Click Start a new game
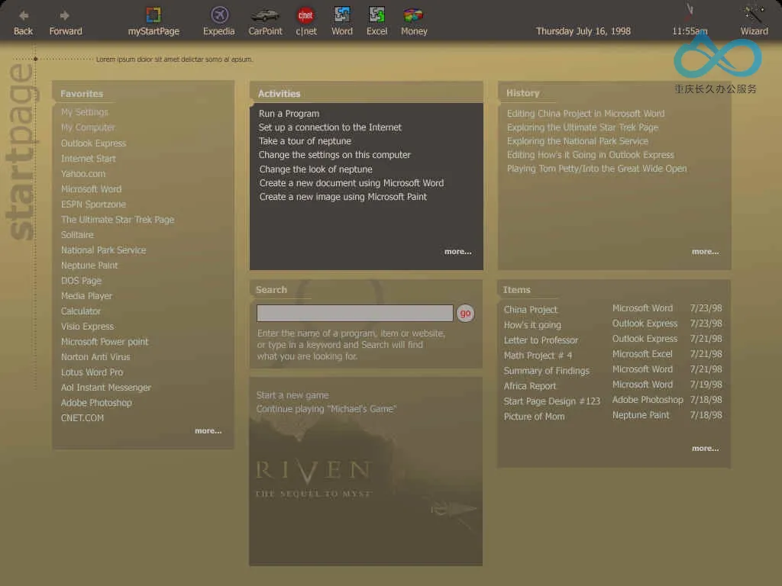782x586 pixels. (292, 395)
